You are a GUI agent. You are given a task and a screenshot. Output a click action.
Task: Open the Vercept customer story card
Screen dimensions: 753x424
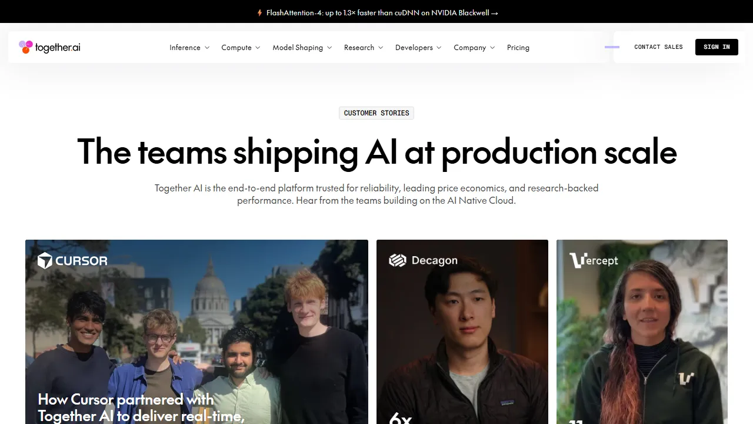[642, 332]
